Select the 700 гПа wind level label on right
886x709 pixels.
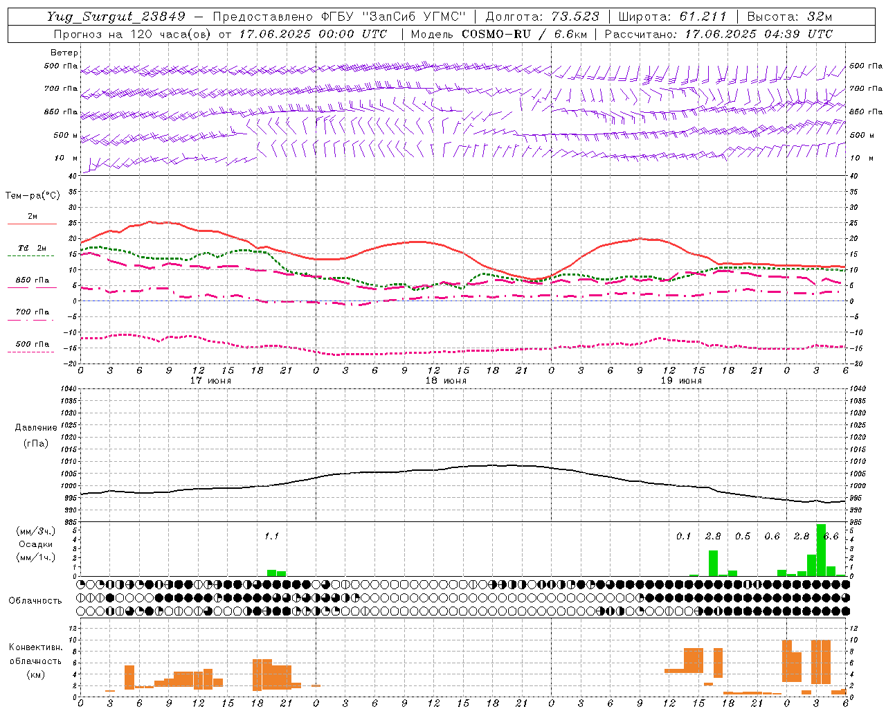pyautogui.click(x=866, y=89)
